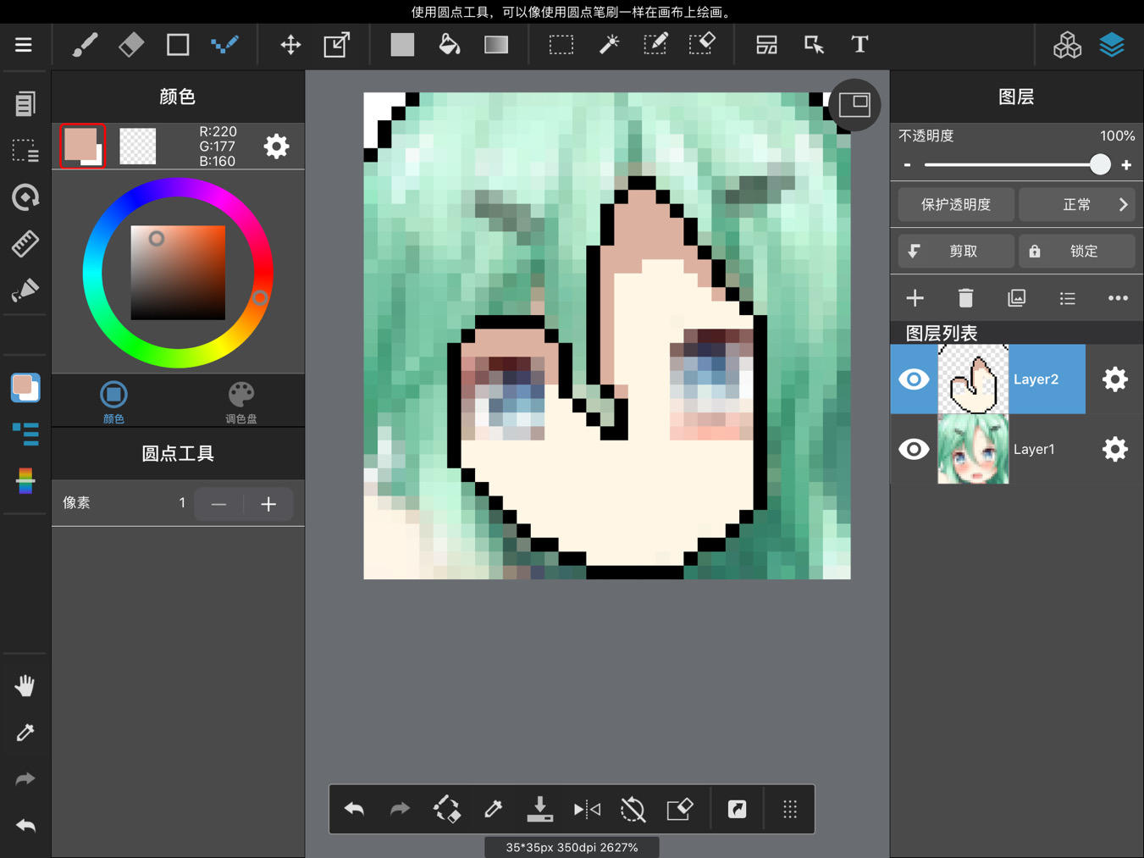Switch to the 颜色 color tab
This screenshot has height=858, width=1144.
[x=113, y=401]
